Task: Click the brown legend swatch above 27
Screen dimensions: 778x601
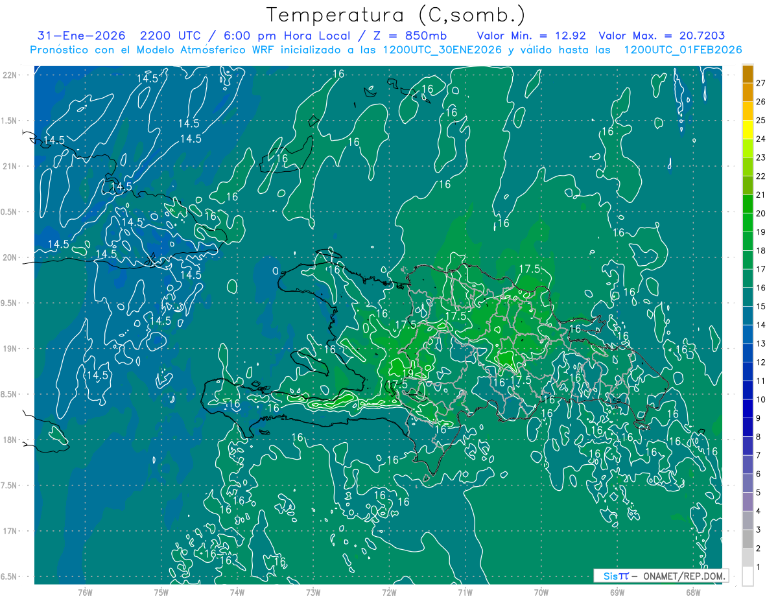Action: [748, 74]
